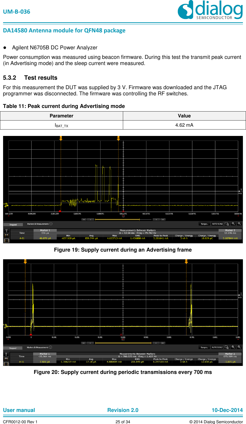Select the zoom-region icon in Figure 20
The height and width of the screenshot is (424, 246).
pos(227,347)
